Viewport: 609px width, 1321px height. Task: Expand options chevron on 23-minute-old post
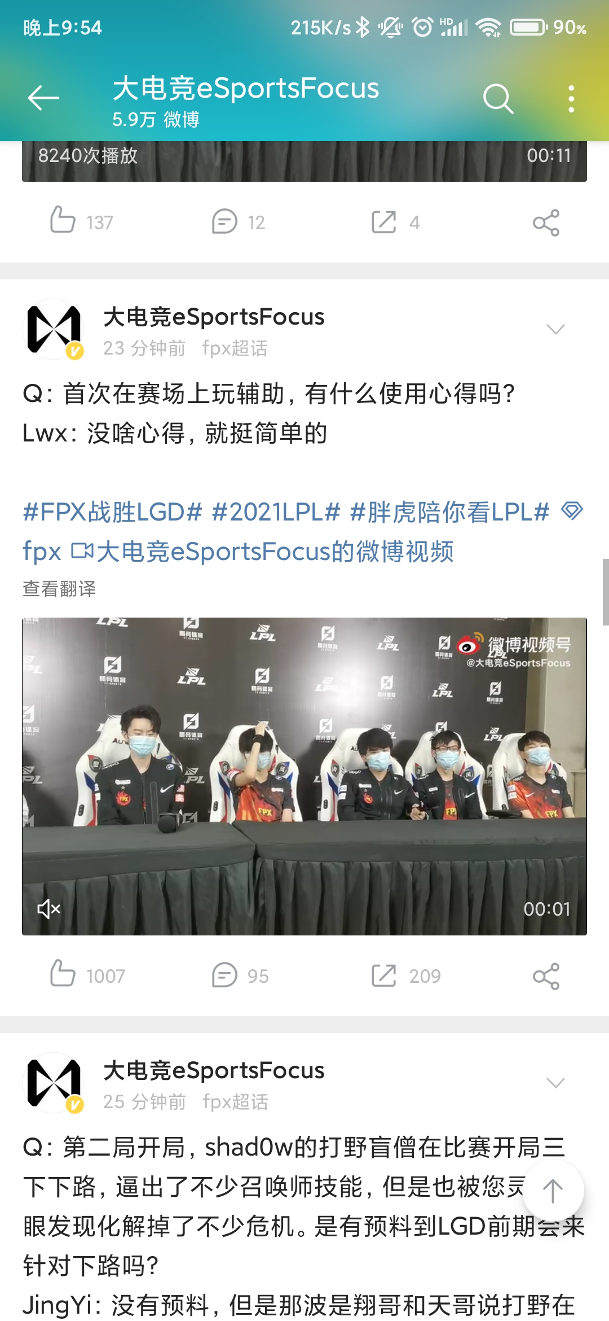(x=556, y=329)
